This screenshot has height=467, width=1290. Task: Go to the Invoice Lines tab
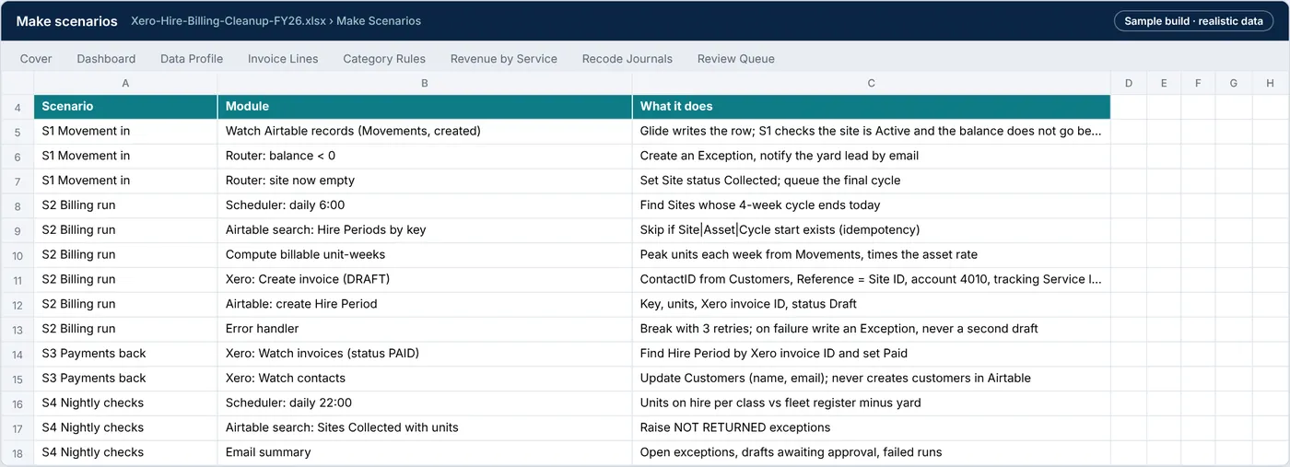(283, 58)
